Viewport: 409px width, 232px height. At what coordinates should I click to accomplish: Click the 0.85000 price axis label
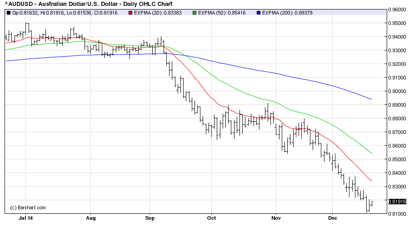[x=397, y=159]
